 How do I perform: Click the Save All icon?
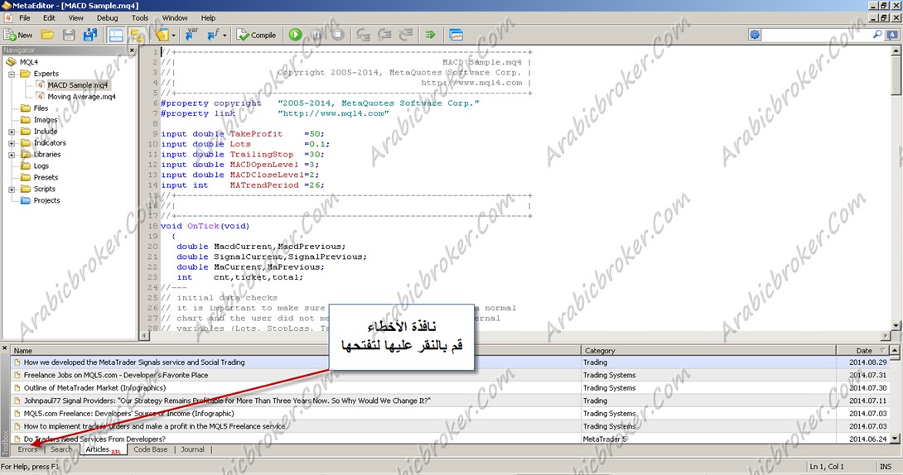tap(89, 35)
